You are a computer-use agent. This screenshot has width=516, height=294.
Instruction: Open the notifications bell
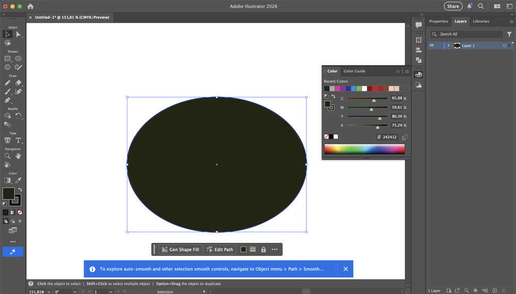[470, 6]
